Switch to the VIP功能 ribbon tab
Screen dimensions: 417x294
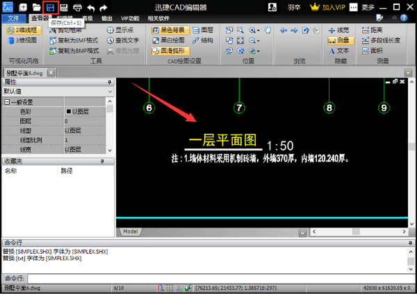click(130, 18)
